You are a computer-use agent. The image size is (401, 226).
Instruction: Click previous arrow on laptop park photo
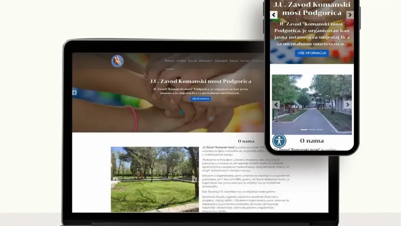[115, 180]
